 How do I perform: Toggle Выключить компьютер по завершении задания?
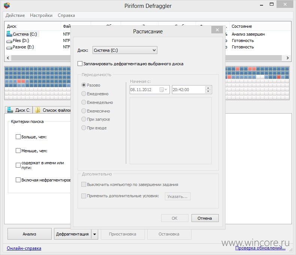coord(84,184)
